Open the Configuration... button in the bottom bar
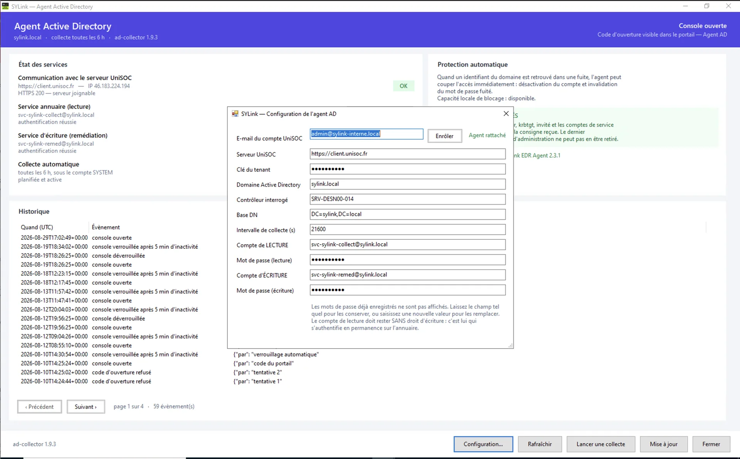Viewport: 740px width, 459px height. pyautogui.click(x=483, y=444)
